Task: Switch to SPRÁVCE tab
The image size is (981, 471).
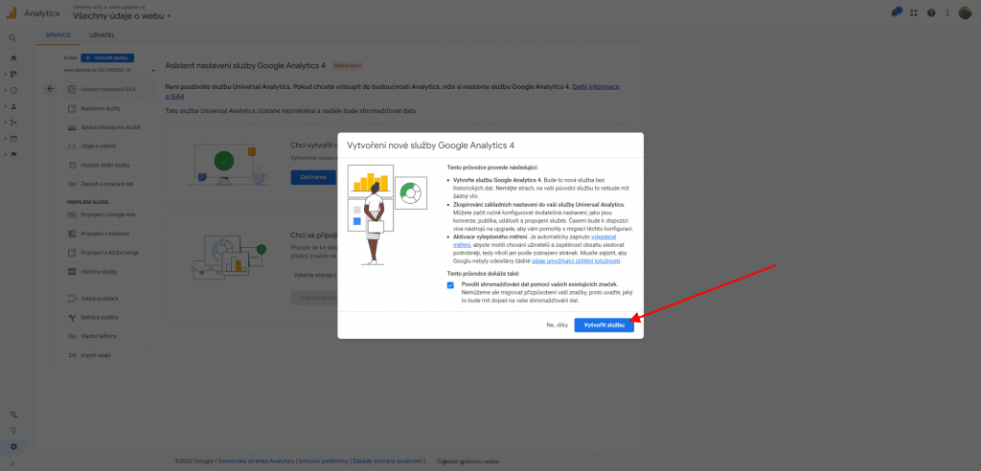Action: [58, 35]
